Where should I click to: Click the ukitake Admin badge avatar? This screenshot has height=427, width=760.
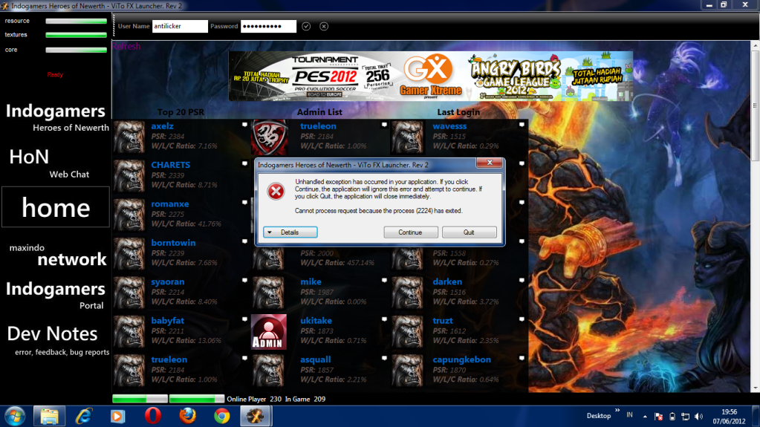point(269,332)
